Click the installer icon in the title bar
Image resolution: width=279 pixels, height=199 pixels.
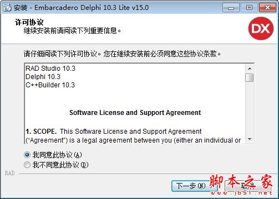pos(7,7)
